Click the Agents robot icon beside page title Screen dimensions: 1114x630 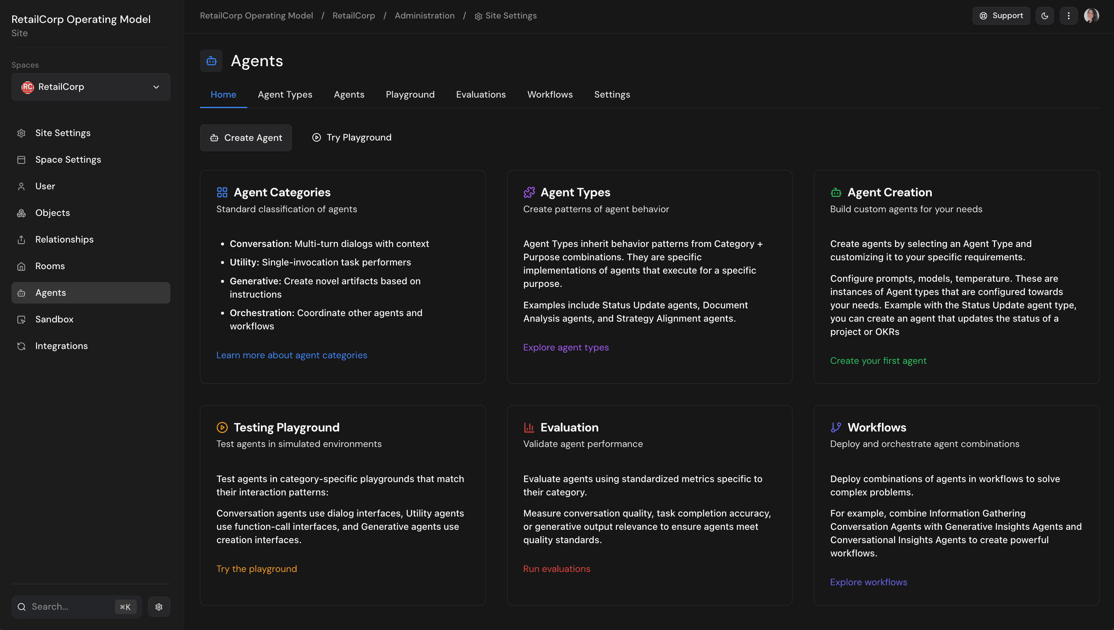(211, 61)
